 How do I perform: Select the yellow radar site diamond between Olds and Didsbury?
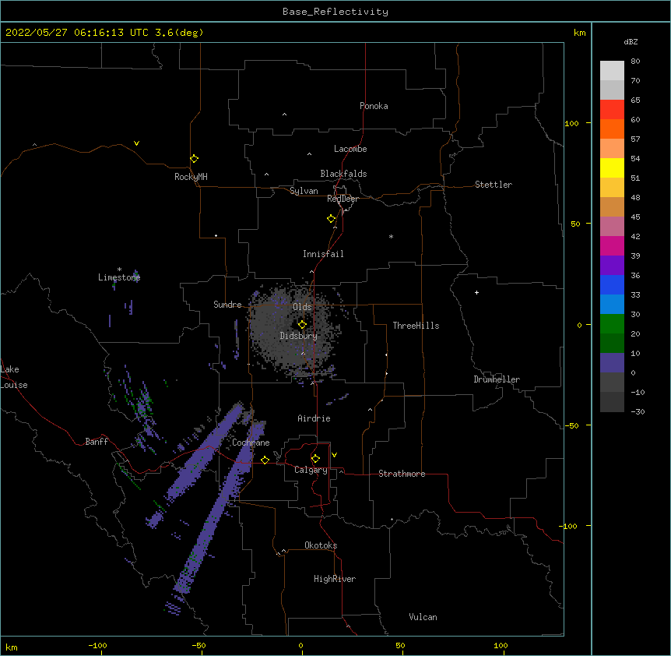click(303, 325)
